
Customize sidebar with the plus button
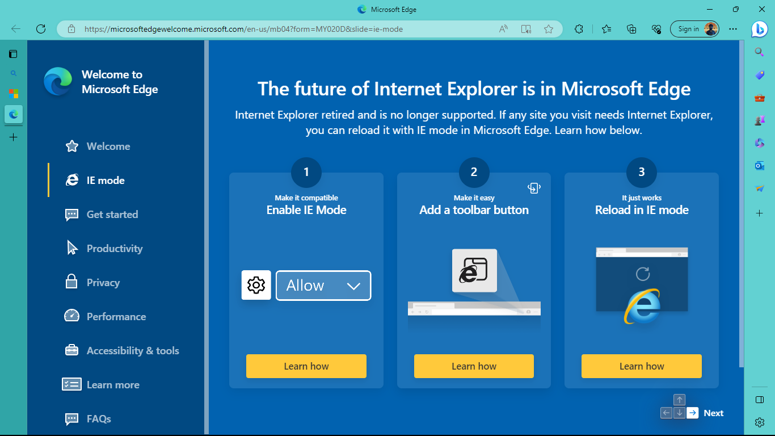(x=760, y=213)
